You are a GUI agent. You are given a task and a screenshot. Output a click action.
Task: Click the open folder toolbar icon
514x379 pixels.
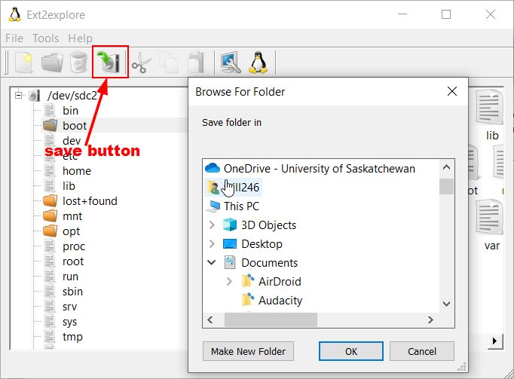point(52,62)
